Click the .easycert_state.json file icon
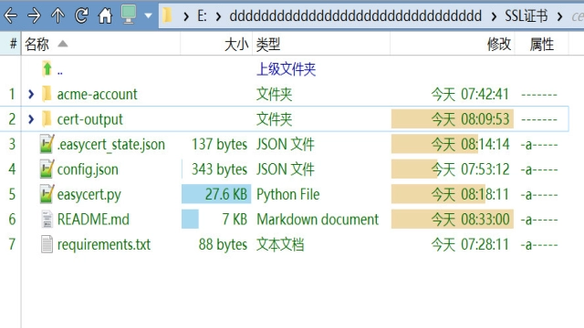This screenshot has width=584, height=328. (x=47, y=144)
